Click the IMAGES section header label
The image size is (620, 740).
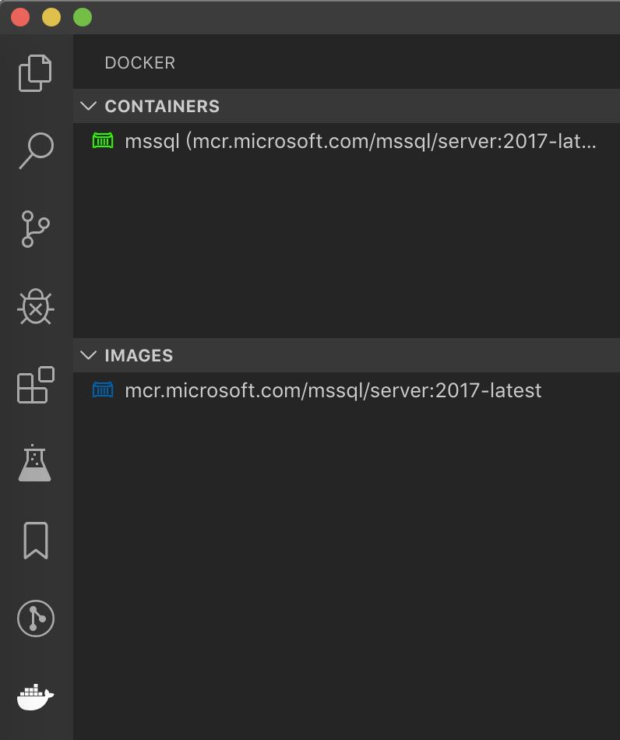pos(139,355)
